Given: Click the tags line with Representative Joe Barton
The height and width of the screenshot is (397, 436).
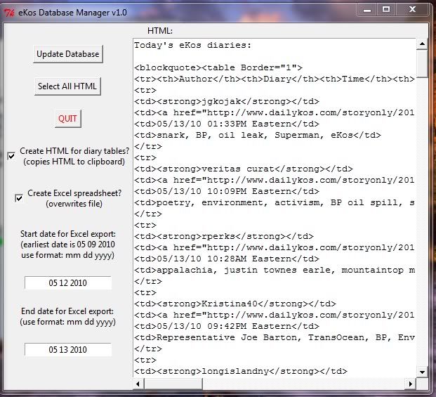Looking at the screenshot, I should [x=275, y=337].
